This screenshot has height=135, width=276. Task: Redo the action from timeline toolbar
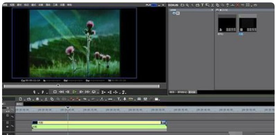pos(93,99)
